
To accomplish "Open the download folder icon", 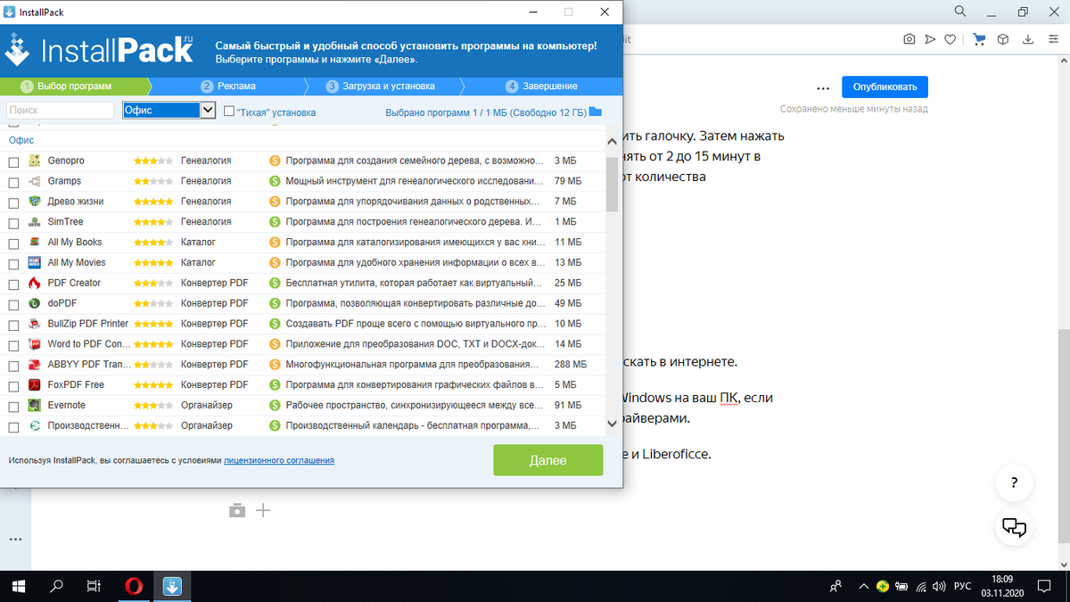I will 596,112.
